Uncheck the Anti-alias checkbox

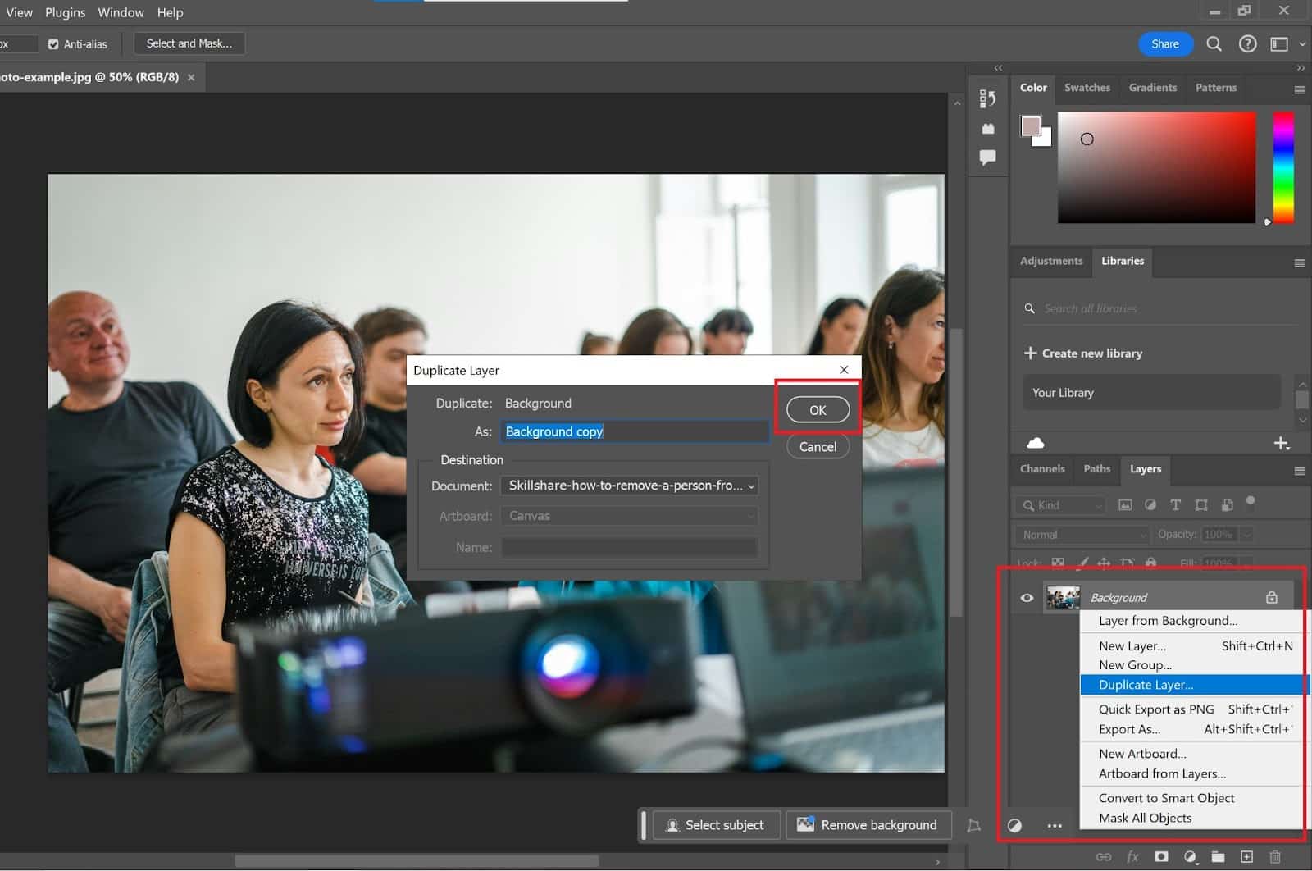point(53,44)
